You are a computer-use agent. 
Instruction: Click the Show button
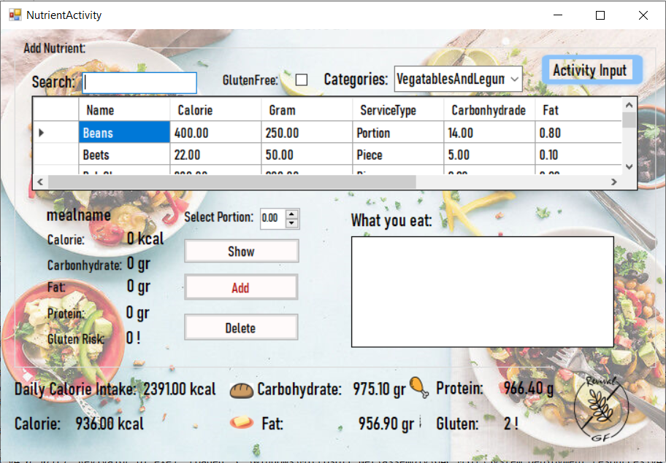(x=241, y=251)
